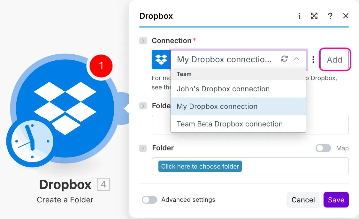359x219 pixels.
Task: Open help via the question mark icon
Action: point(330,16)
